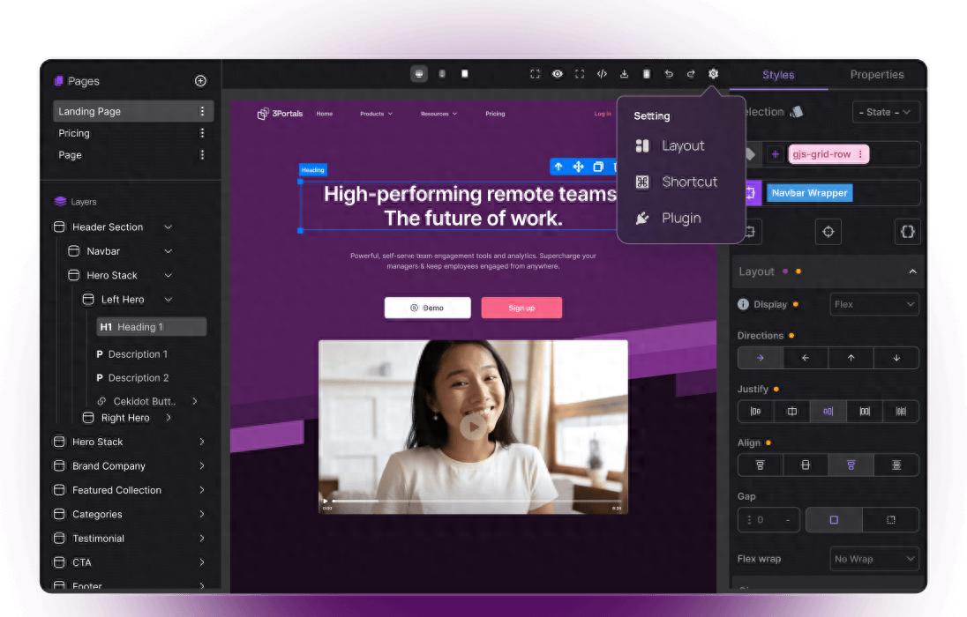Switch to mobile device preview

[x=465, y=74]
